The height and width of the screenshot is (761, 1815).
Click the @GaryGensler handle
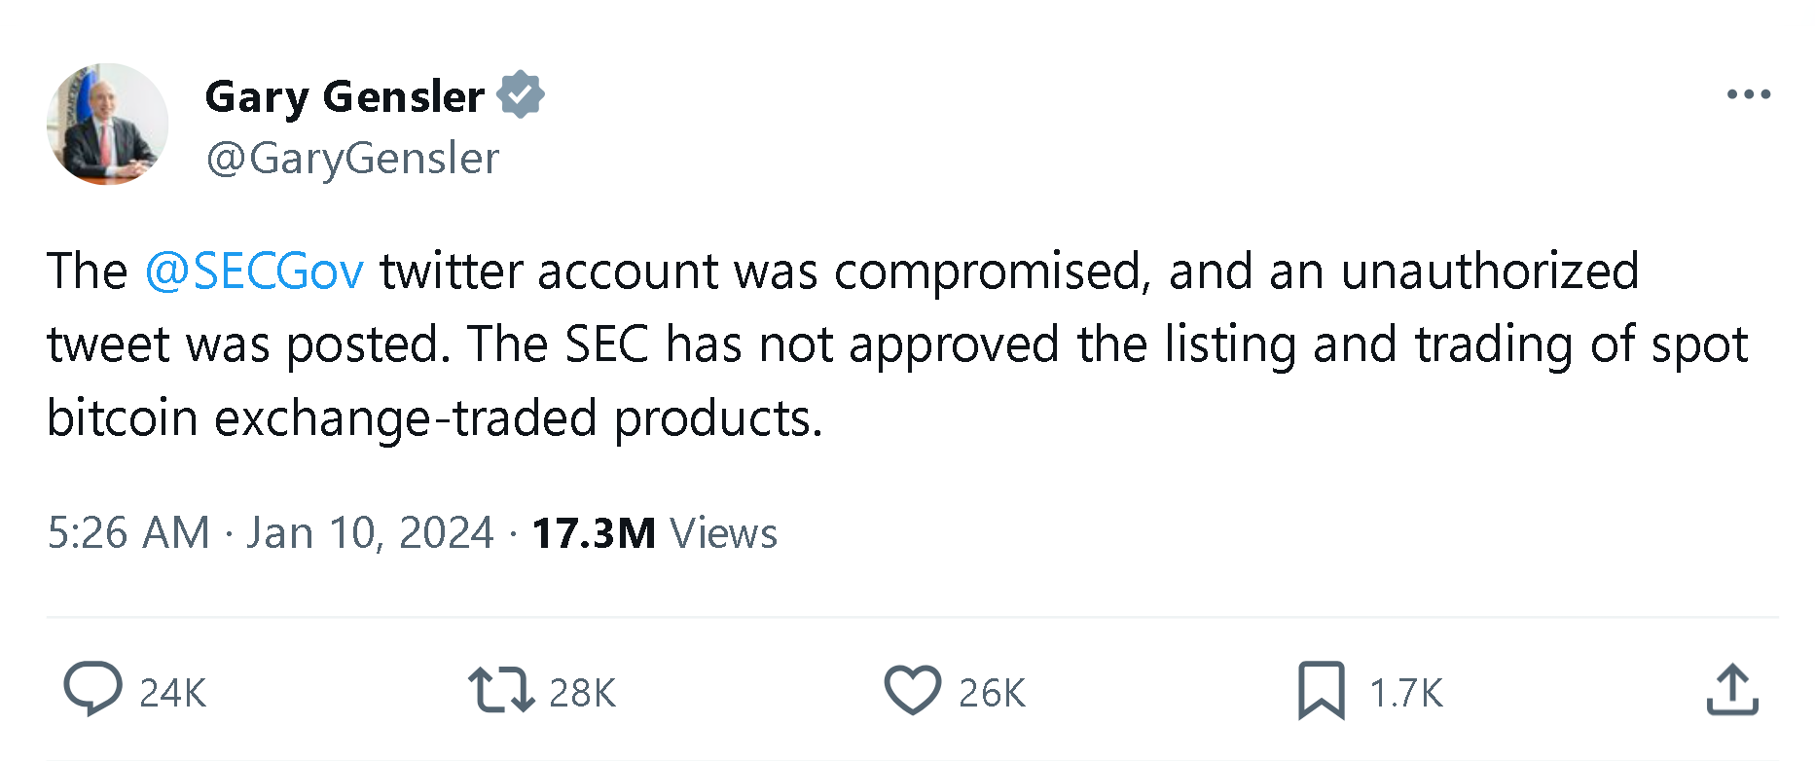point(352,158)
